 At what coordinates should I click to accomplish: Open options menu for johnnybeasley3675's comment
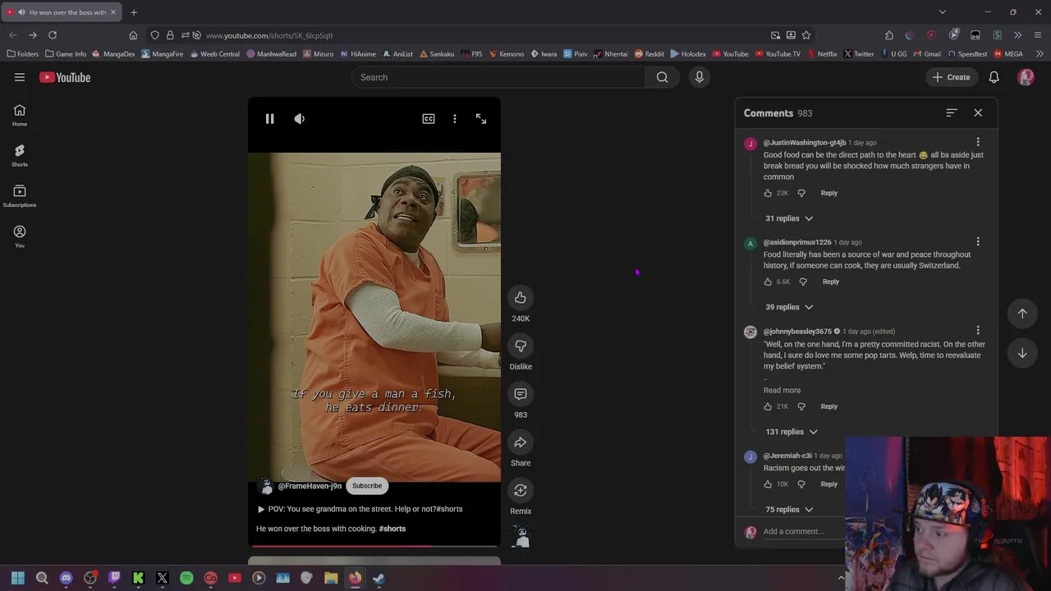[978, 331]
